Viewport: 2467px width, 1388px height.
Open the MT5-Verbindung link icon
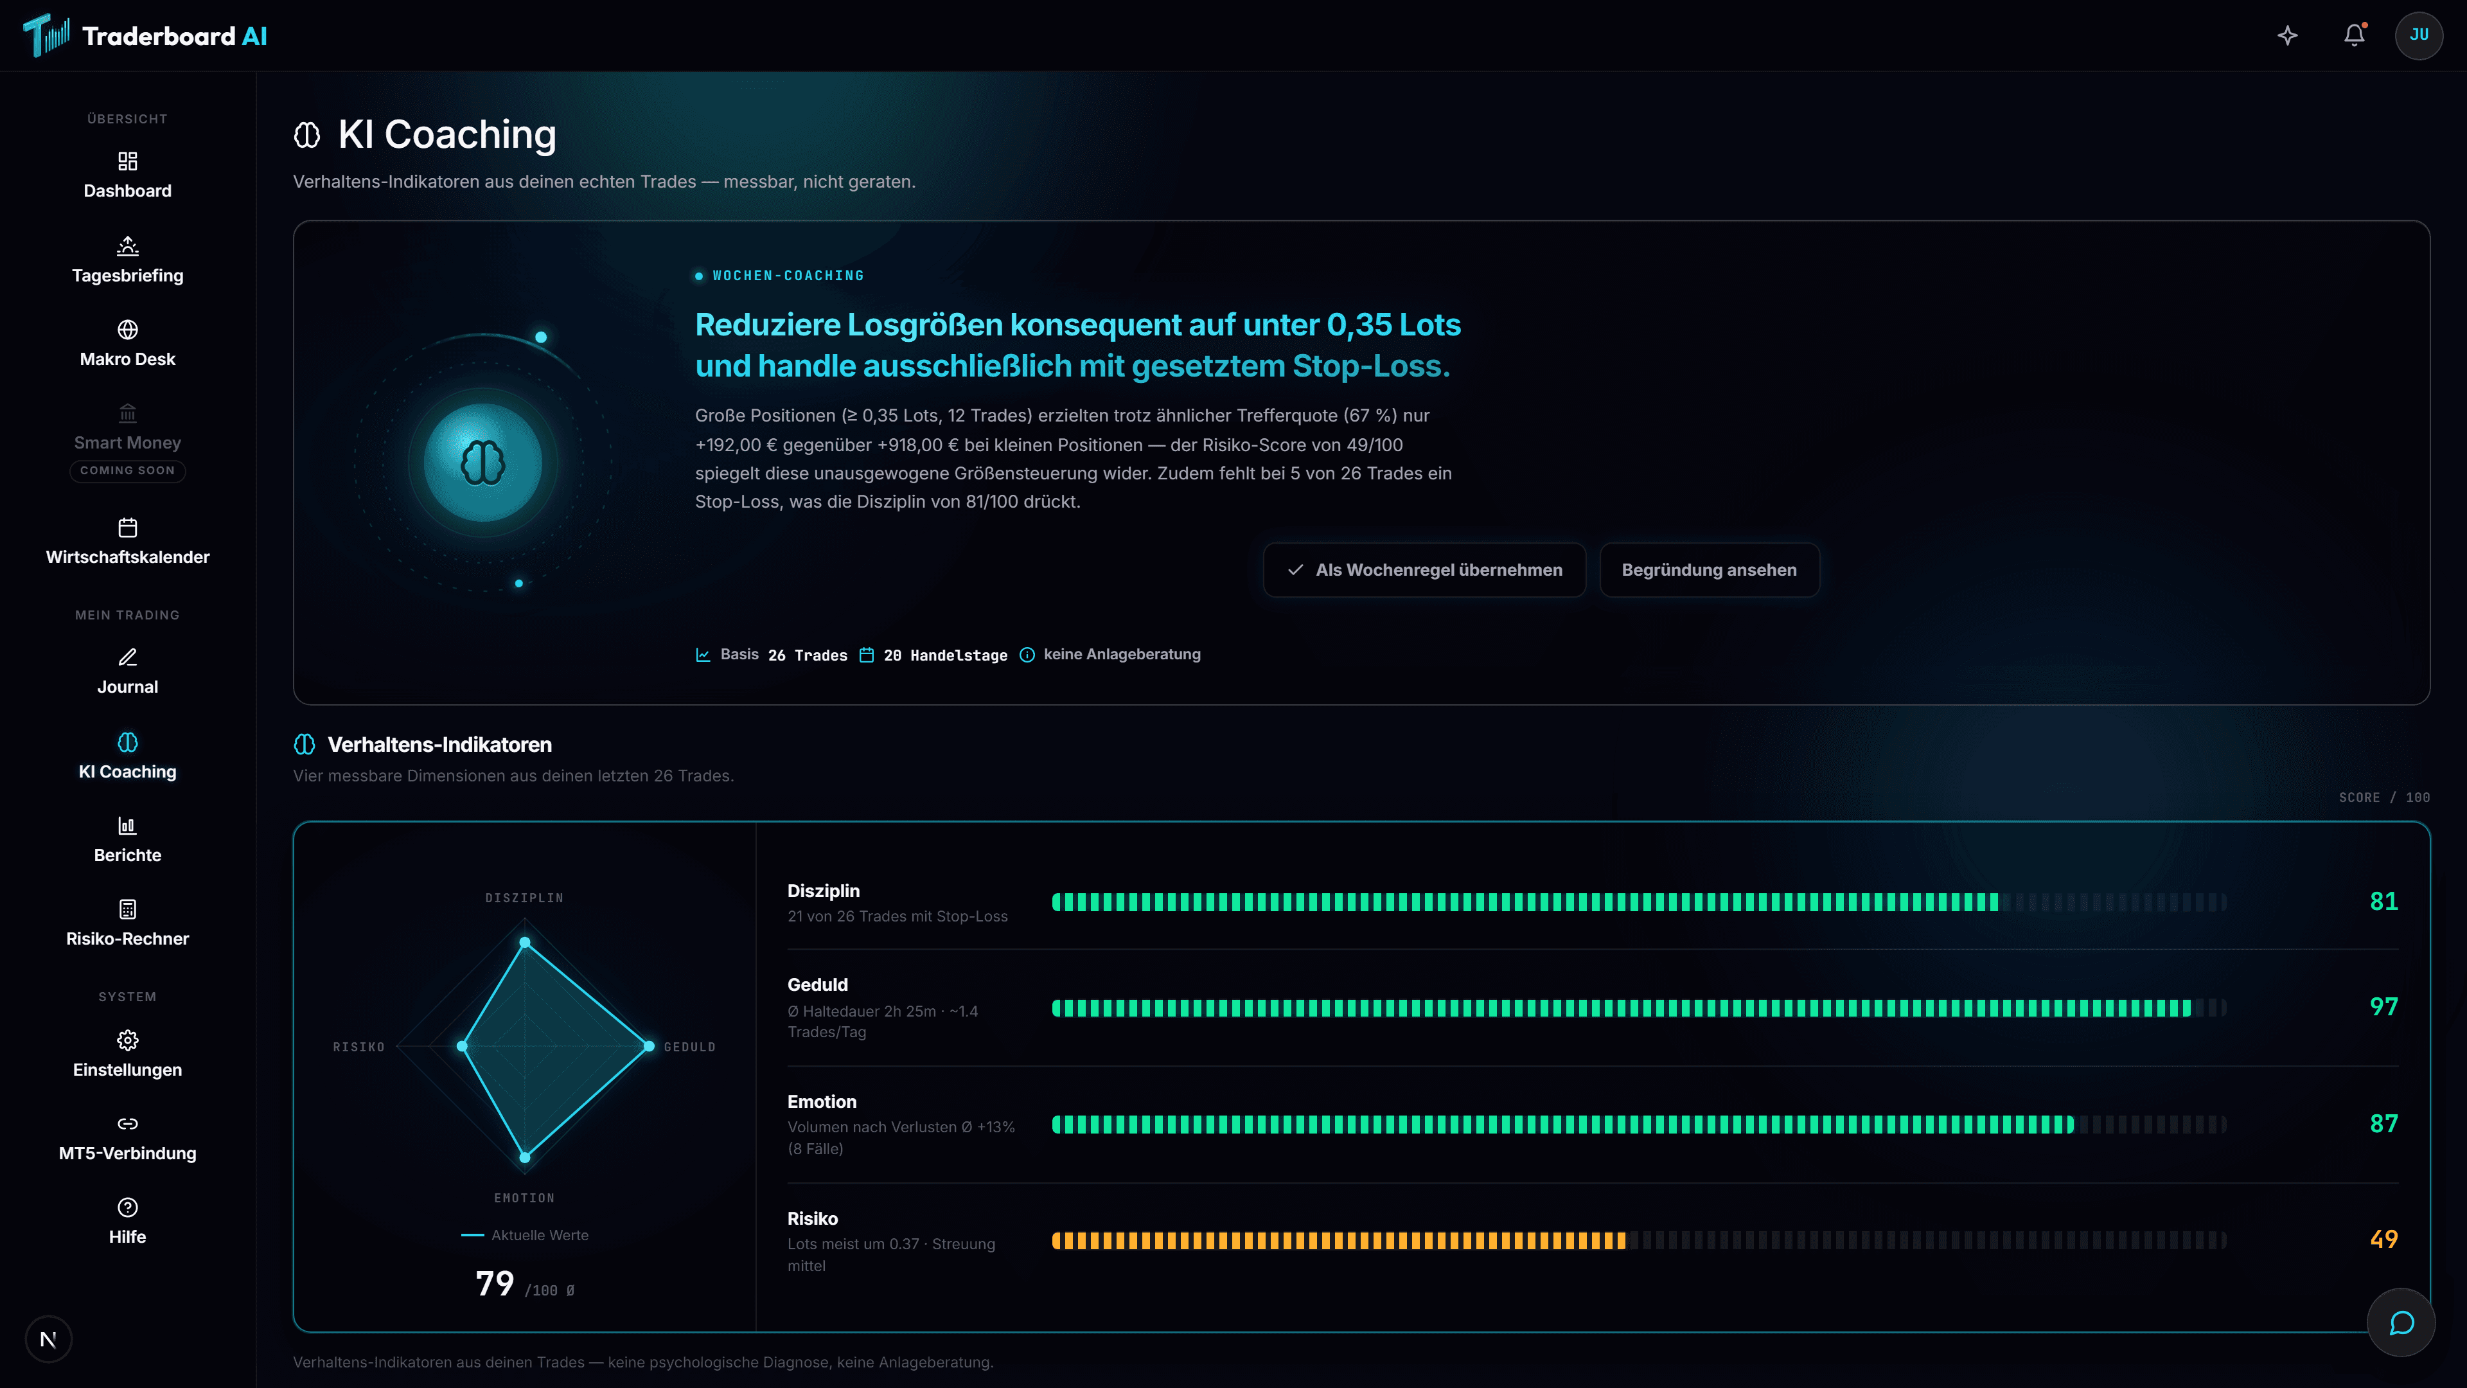click(x=127, y=1124)
